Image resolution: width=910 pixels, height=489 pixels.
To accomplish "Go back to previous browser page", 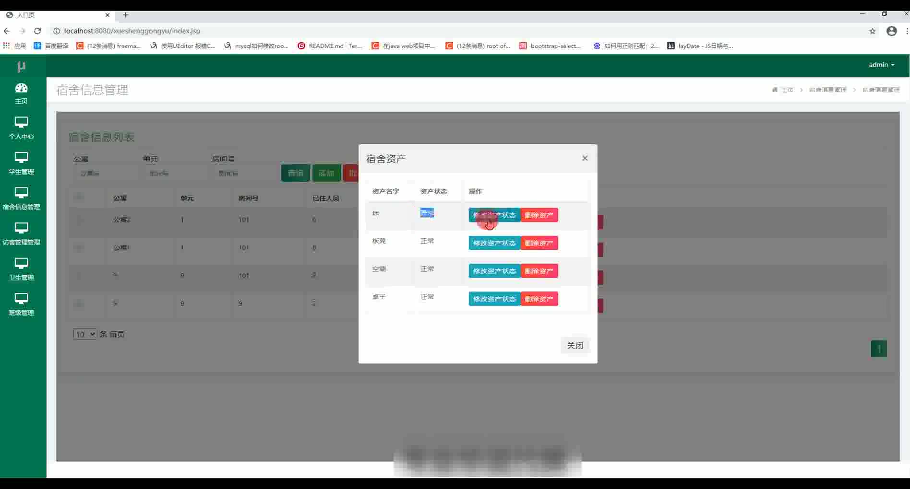I will pos(7,31).
